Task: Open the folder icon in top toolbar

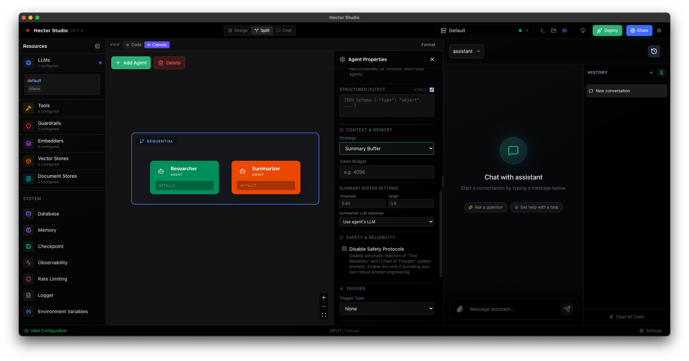Action: (x=554, y=31)
